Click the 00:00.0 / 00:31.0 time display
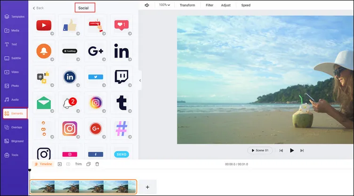 click(236, 164)
